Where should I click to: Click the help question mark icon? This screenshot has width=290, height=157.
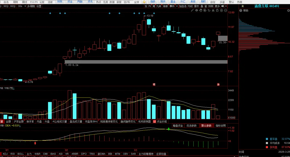point(241,11)
